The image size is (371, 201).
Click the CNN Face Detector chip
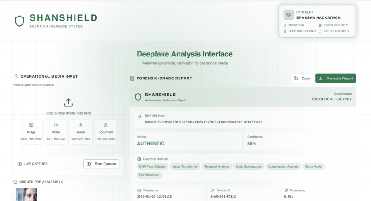tap(152, 166)
